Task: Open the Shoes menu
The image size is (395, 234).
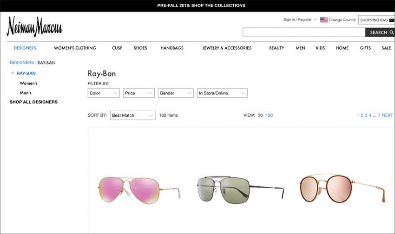Action: click(x=140, y=48)
